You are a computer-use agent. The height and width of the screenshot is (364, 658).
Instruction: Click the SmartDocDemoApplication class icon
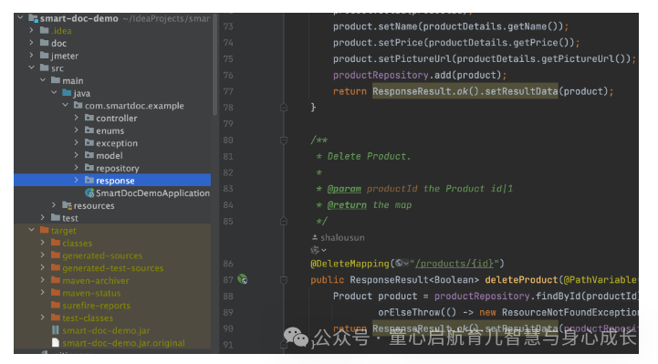pos(89,192)
